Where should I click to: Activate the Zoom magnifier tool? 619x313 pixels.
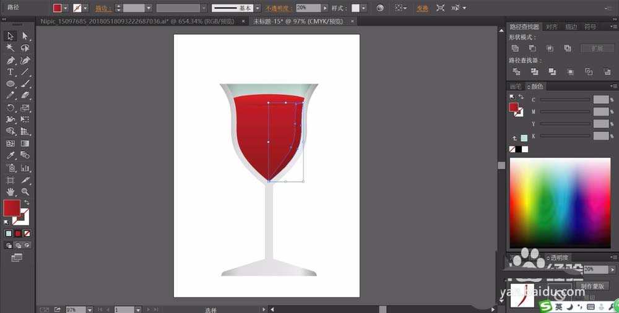coord(25,192)
